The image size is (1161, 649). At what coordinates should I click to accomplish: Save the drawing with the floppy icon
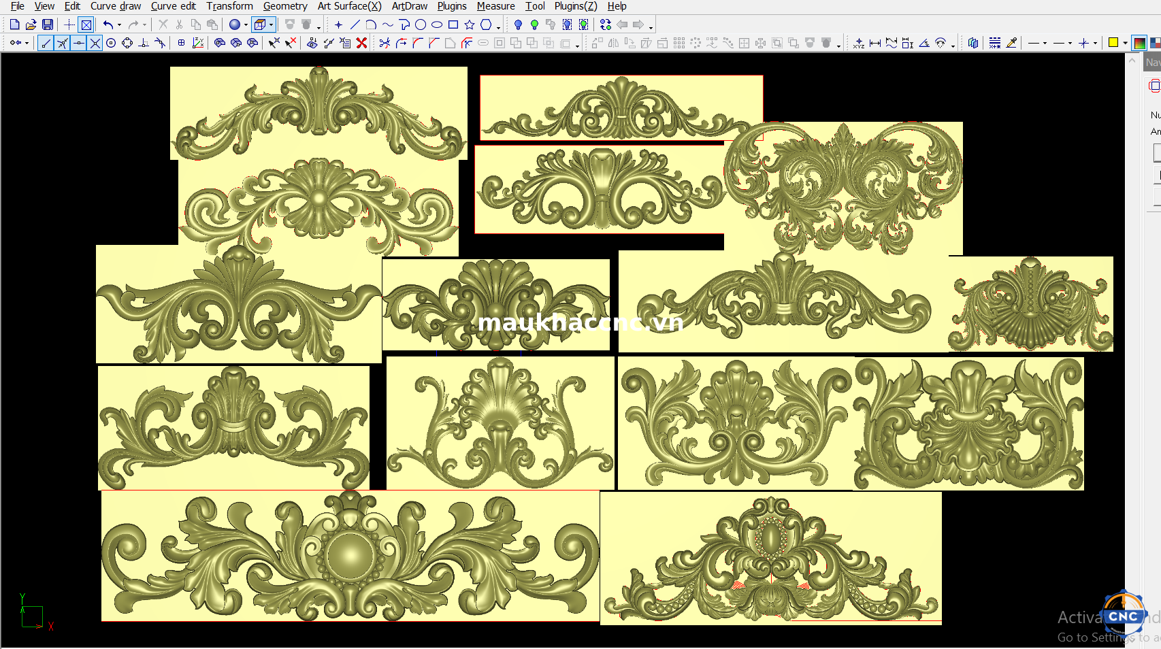(48, 24)
